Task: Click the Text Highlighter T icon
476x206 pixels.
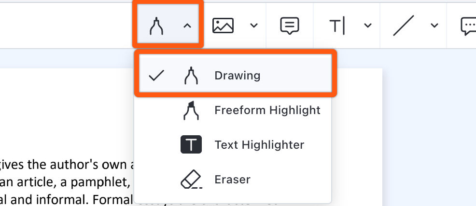Action: pyautogui.click(x=191, y=144)
